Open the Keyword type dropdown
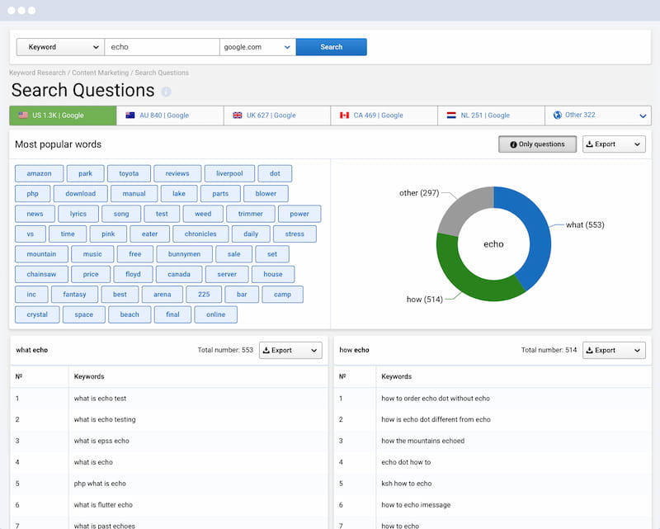 pos(60,47)
